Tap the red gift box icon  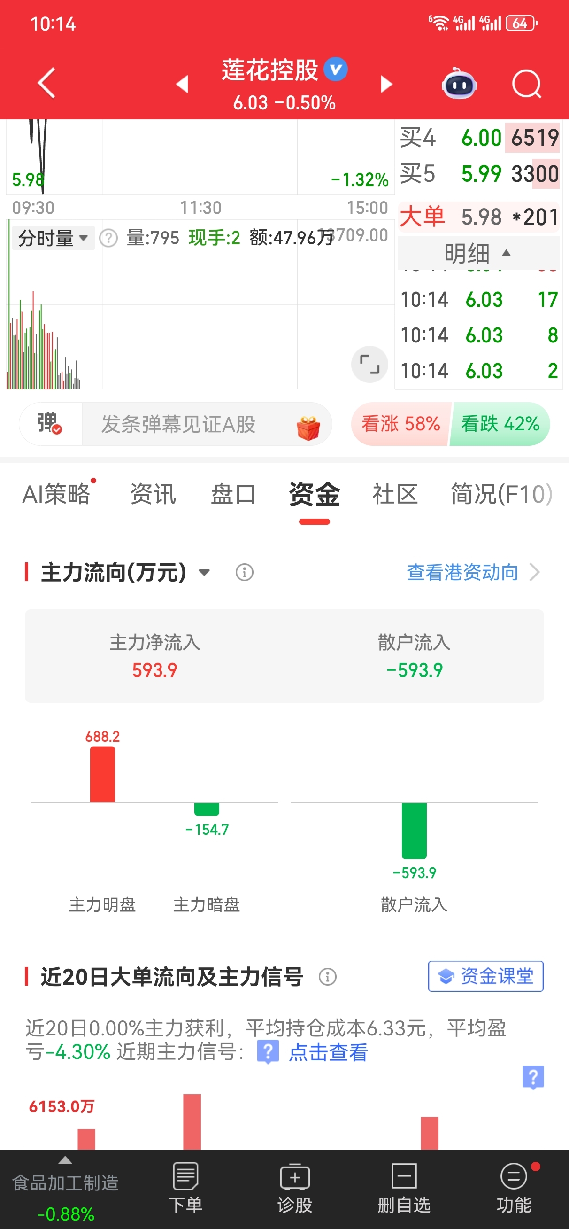pyautogui.click(x=308, y=427)
